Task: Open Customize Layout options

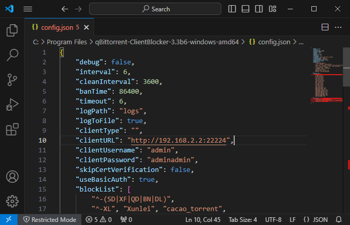Action: (x=273, y=9)
